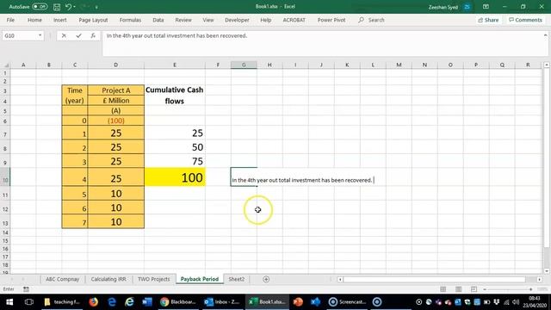Open the Windows Start menu

[x=9, y=302]
